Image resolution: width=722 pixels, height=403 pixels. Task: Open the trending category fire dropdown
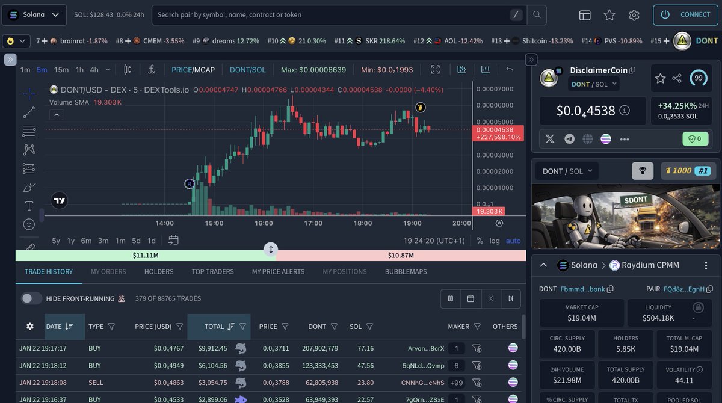click(16, 41)
